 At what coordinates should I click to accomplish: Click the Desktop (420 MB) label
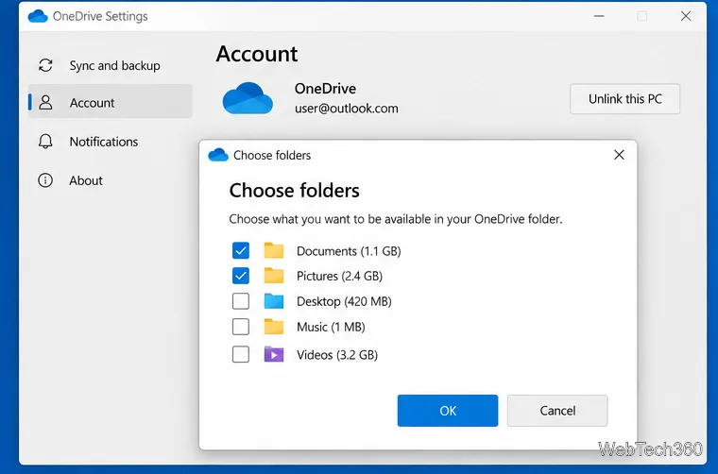[344, 301]
